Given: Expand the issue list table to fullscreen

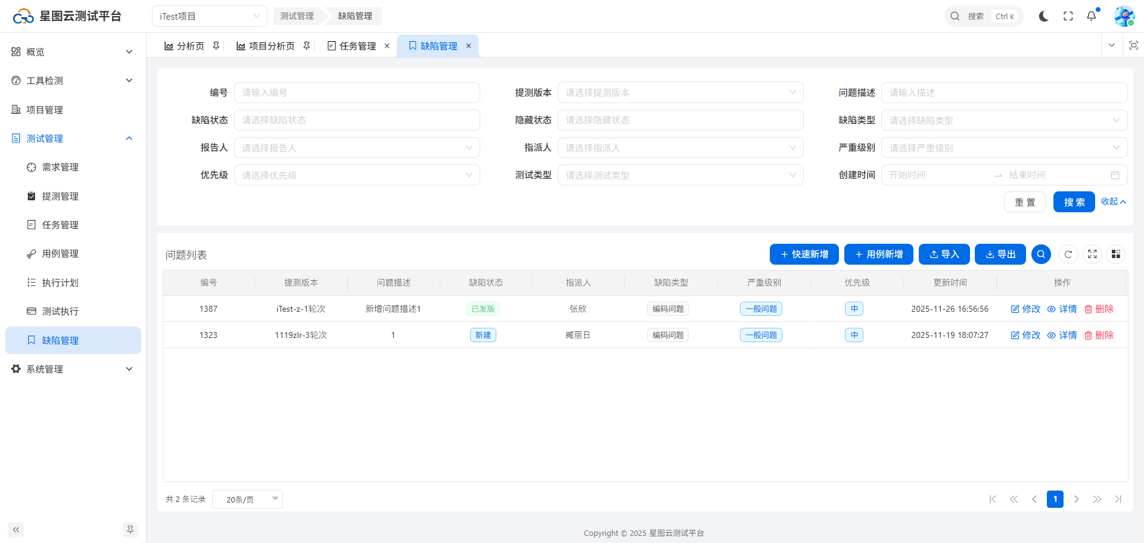Looking at the screenshot, I should 1092,255.
